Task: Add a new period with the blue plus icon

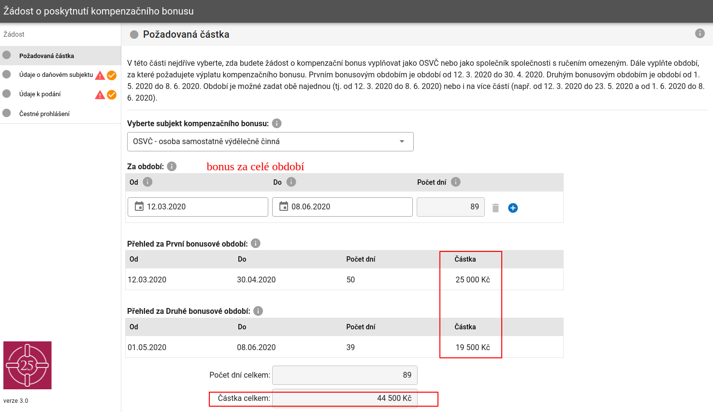Action: pyautogui.click(x=513, y=208)
